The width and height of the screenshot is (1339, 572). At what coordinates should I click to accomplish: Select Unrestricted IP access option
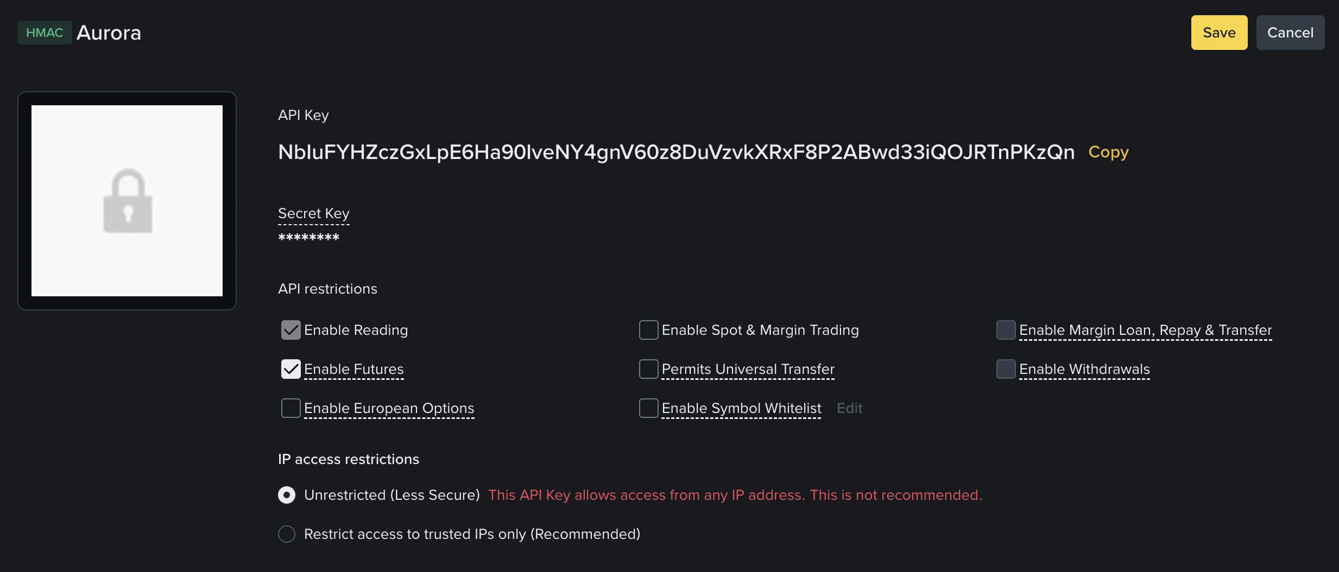pos(286,494)
